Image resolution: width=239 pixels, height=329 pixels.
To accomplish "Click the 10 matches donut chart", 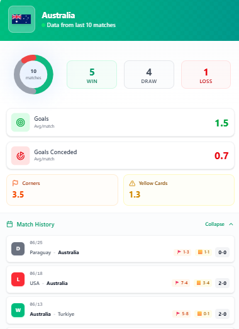I will click(33, 74).
